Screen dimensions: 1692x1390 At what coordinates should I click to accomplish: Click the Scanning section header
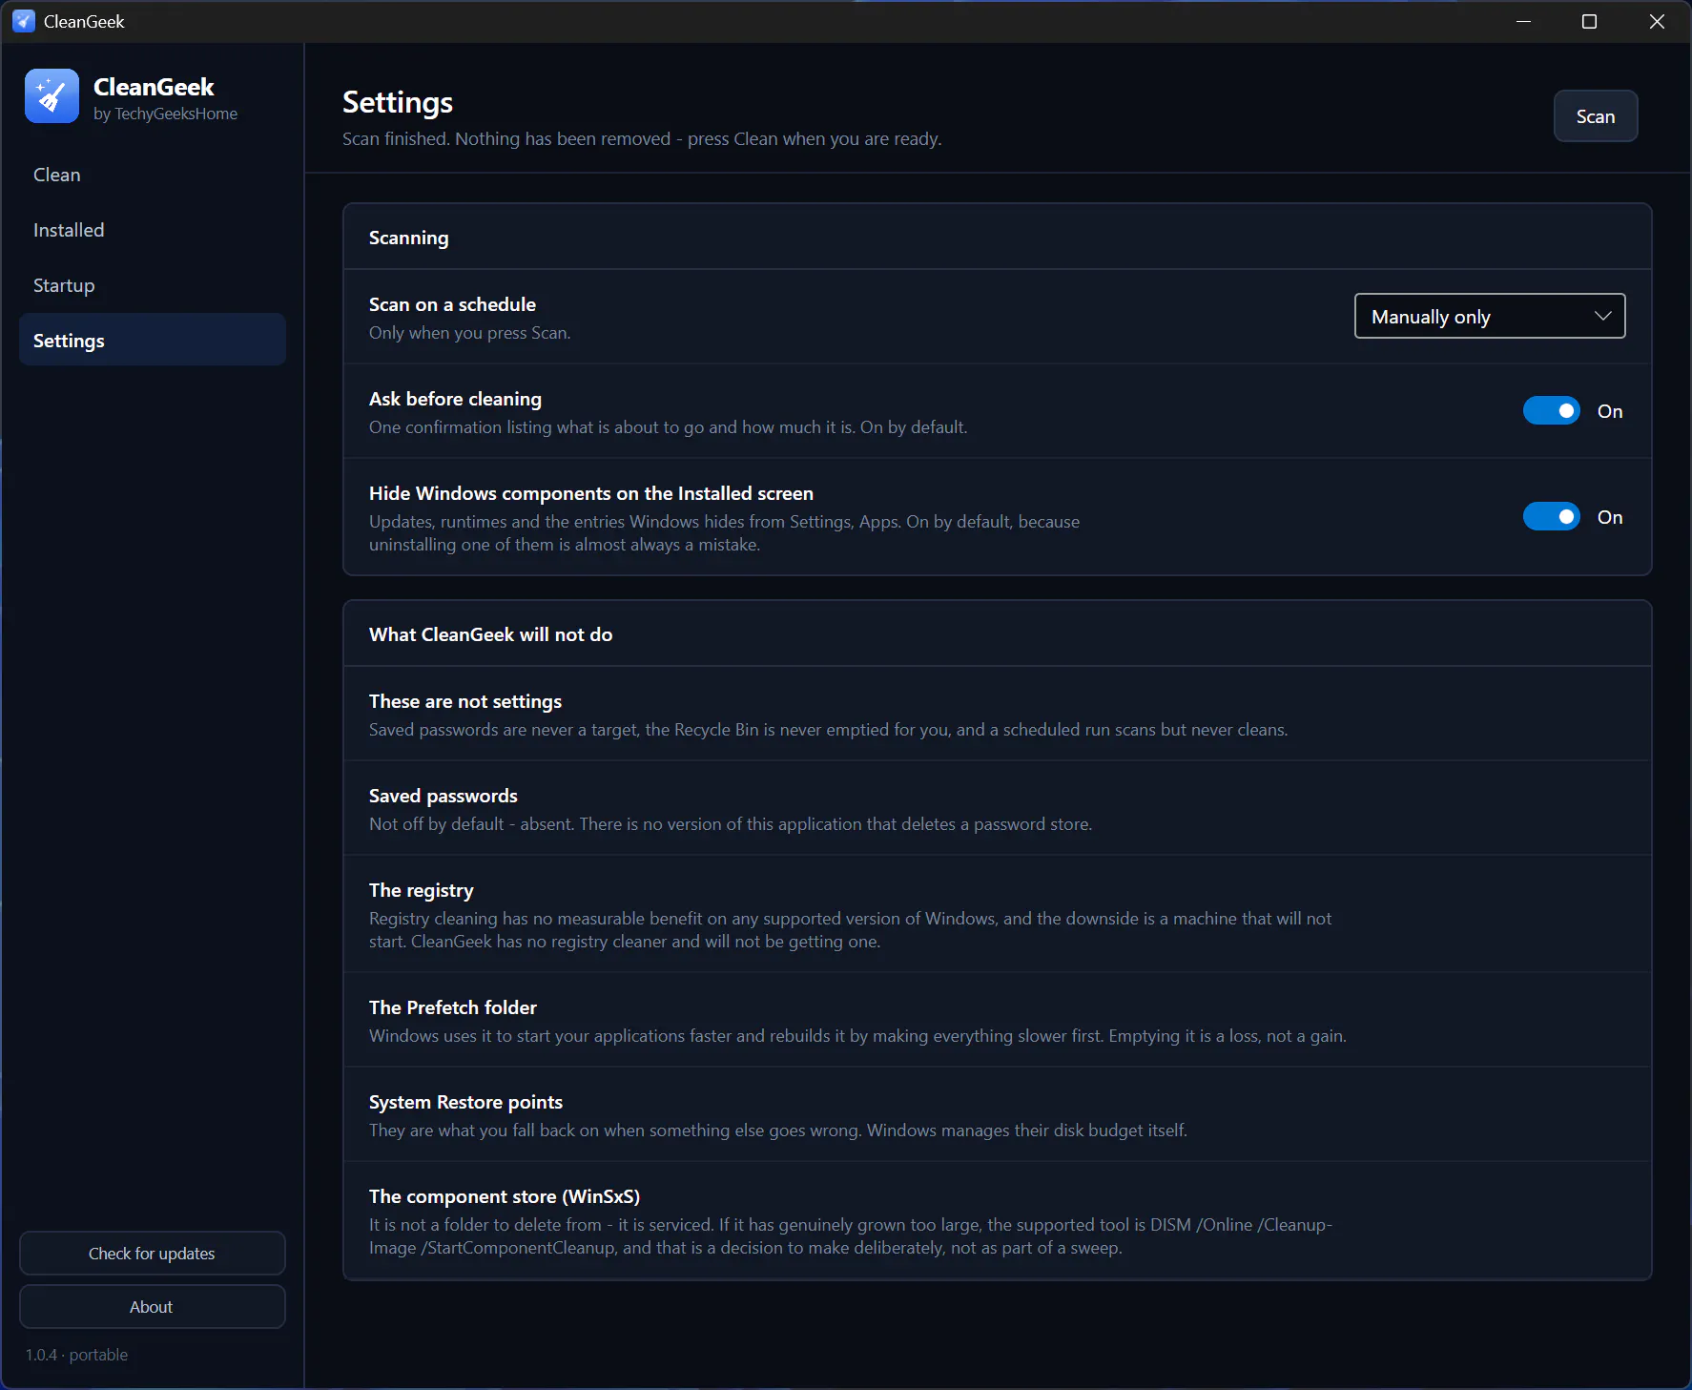[408, 238]
